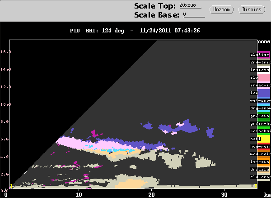Dismiss the RHI plot window

tap(252, 9)
